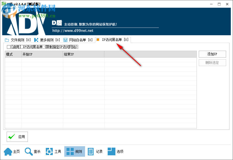
Task: Click the blue icon on 更多规则 tab
Action: point(36,40)
